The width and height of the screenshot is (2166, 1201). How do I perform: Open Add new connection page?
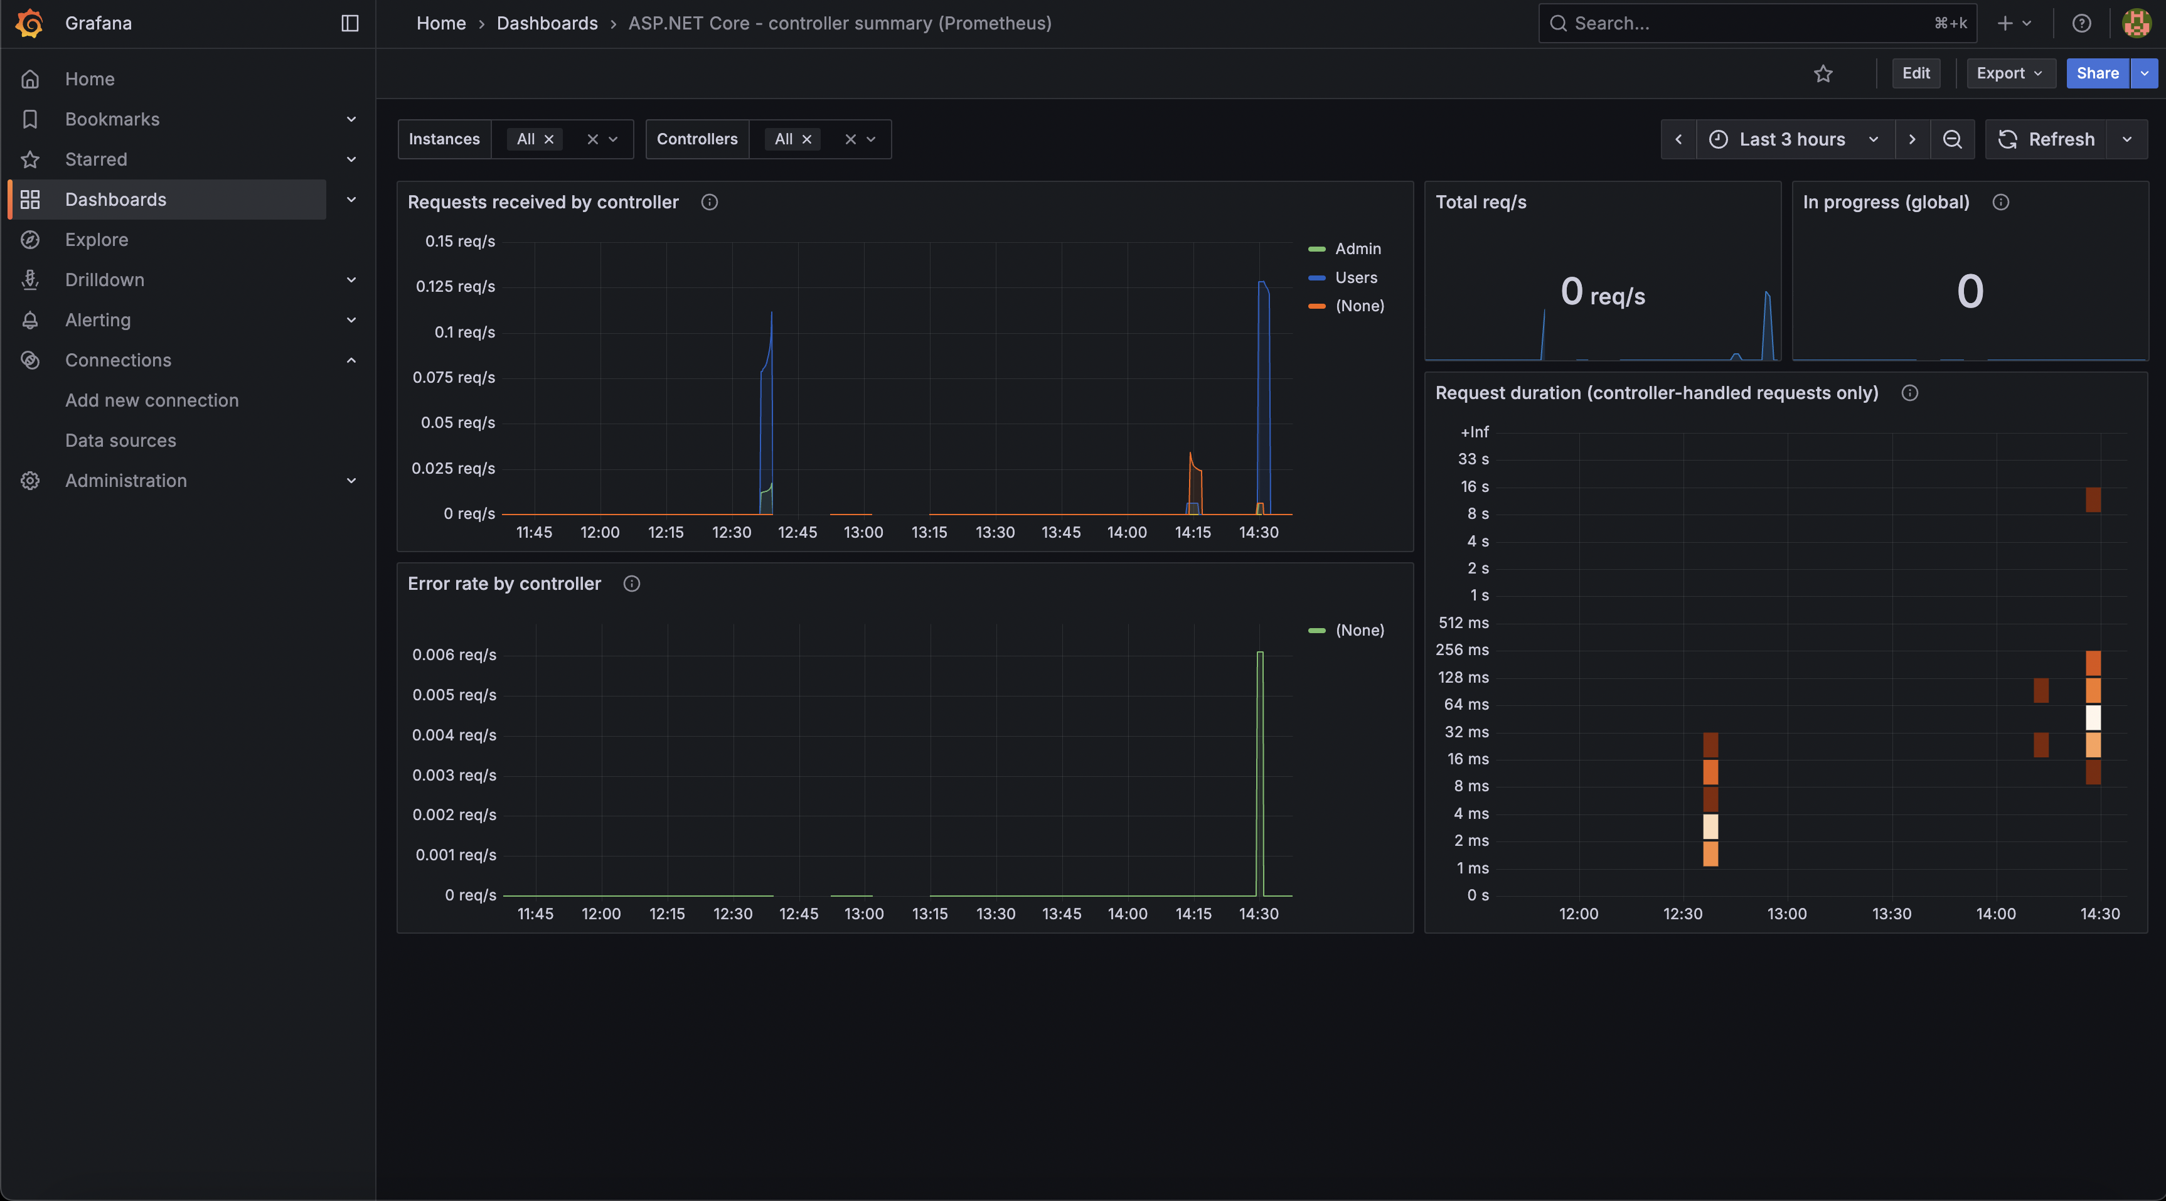(152, 400)
